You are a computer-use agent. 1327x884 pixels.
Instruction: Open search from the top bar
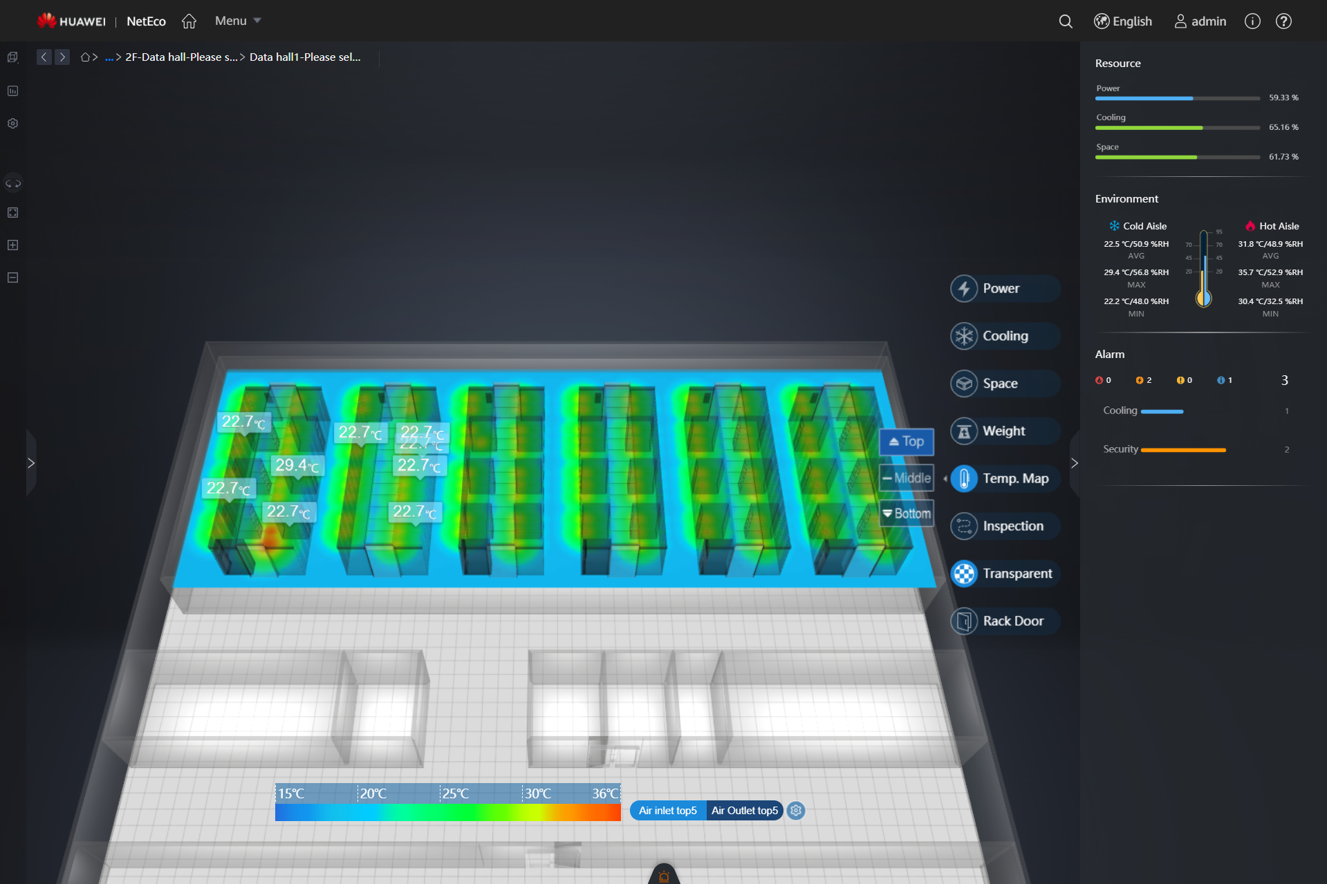coord(1066,21)
